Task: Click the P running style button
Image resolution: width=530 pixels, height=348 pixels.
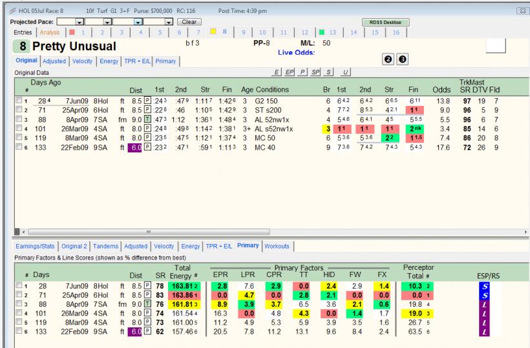Action: click(x=302, y=72)
